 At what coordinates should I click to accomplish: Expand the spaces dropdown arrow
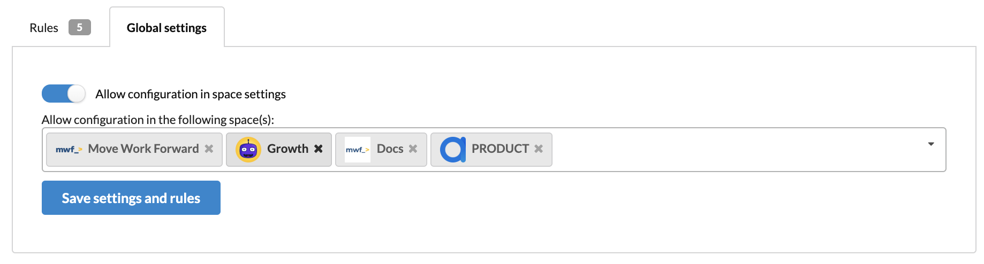click(931, 144)
